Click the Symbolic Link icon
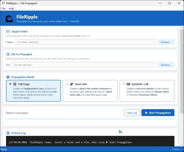The image size is (184, 152). tap(128, 84)
